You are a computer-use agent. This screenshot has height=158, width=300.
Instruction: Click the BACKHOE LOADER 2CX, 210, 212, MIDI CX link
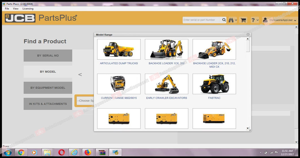(x=214, y=65)
